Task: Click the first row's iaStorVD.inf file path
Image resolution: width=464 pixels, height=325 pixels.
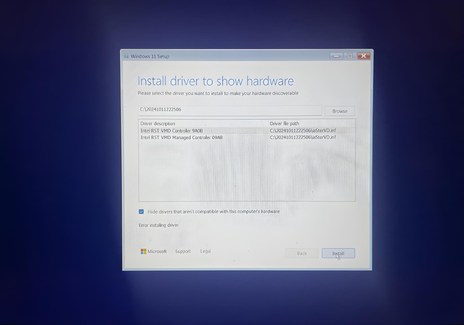Action: point(303,130)
